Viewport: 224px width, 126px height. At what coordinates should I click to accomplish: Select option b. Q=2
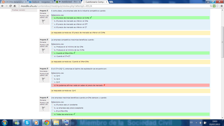[x=53, y=79]
